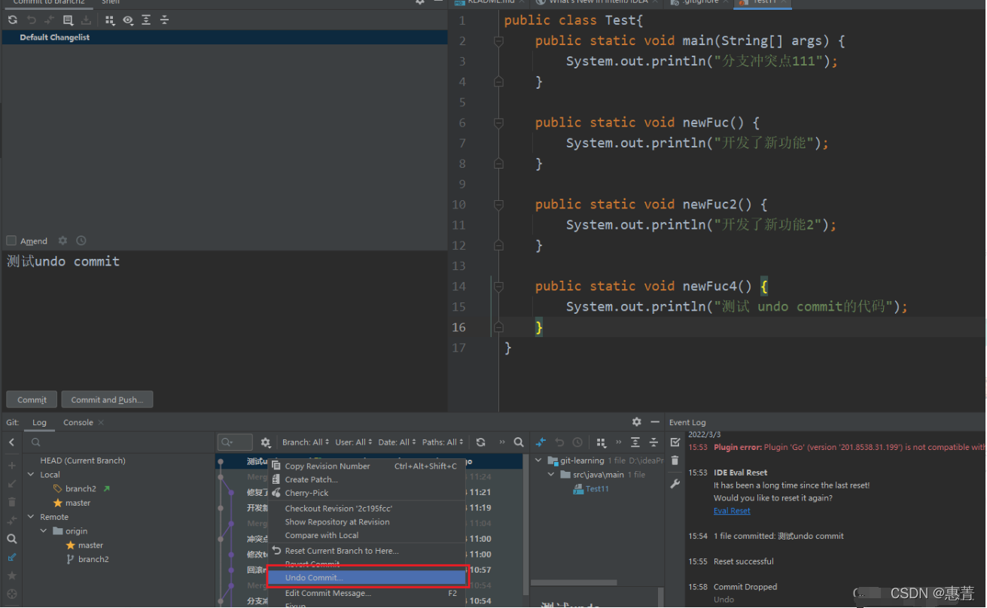Enable the Amend checkbox
Image resolution: width=987 pixels, height=608 pixels.
click(x=11, y=241)
